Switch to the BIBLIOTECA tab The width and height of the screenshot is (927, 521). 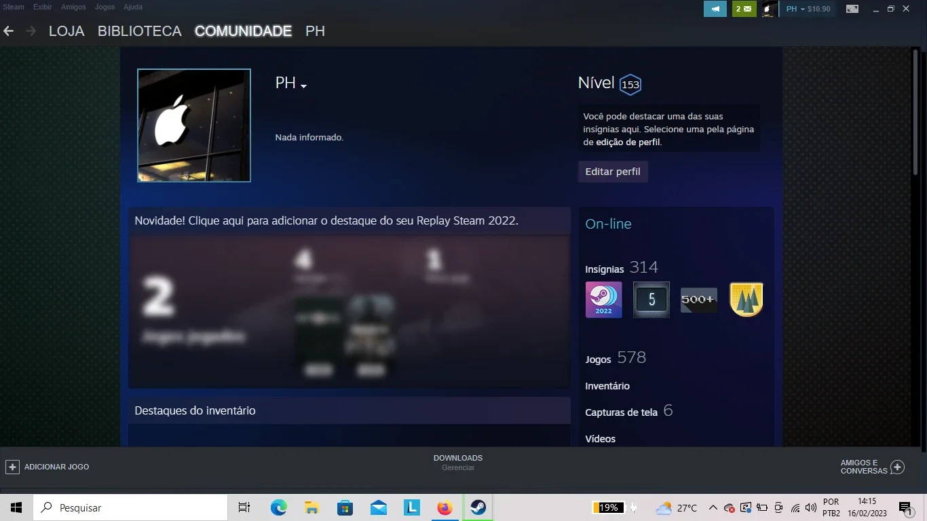pyautogui.click(x=140, y=31)
